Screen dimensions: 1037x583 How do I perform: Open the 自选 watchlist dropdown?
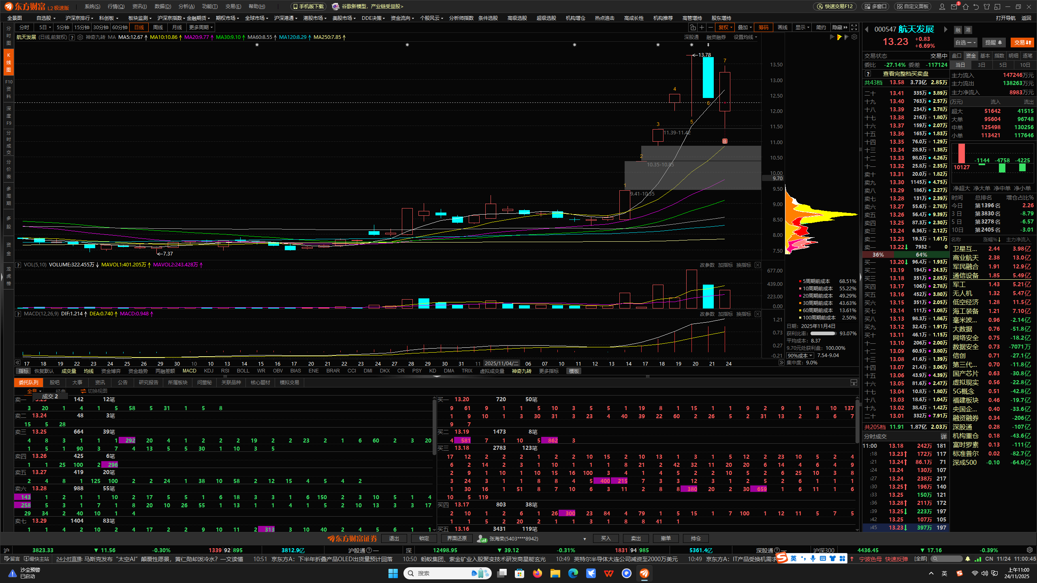[x=966, y=43]
